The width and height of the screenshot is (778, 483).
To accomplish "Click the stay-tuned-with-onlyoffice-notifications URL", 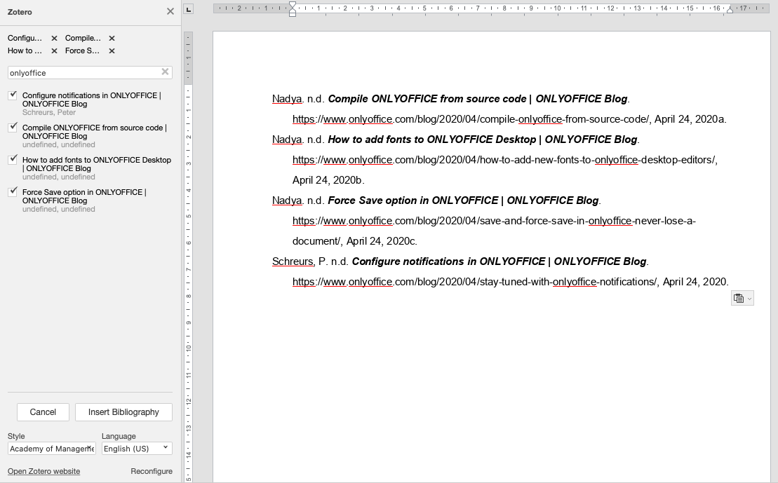I will [x=475, y=282].
